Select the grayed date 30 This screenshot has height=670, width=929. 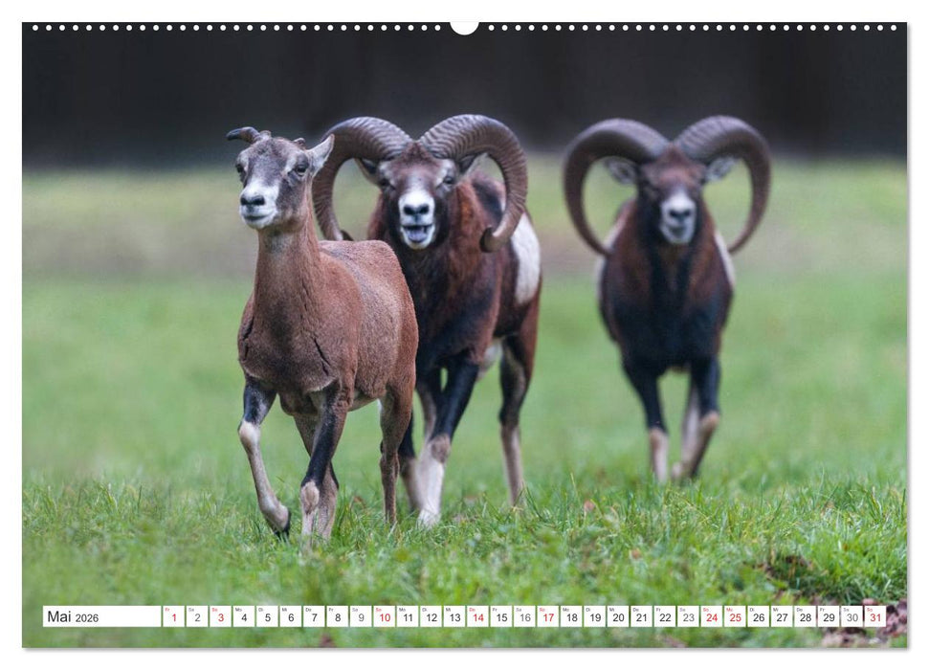pyautogui.click(x=852, y=618)
